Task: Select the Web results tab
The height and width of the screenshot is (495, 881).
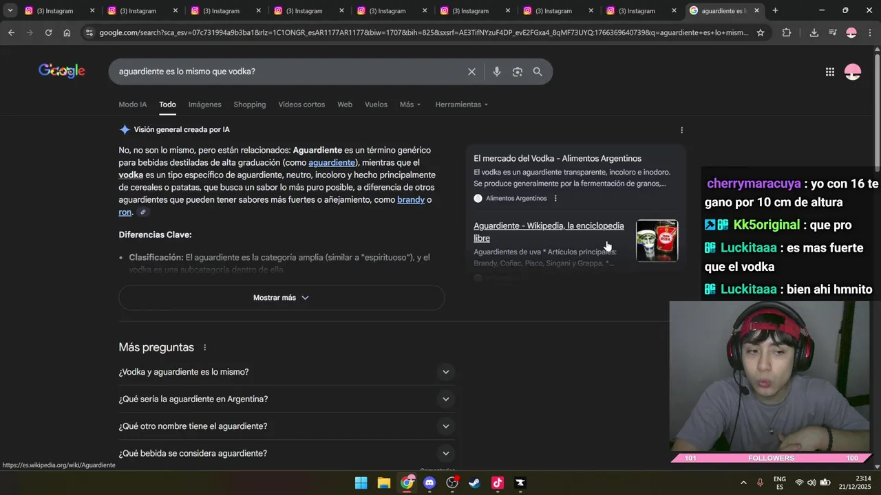Action: [x=345, y=104]
